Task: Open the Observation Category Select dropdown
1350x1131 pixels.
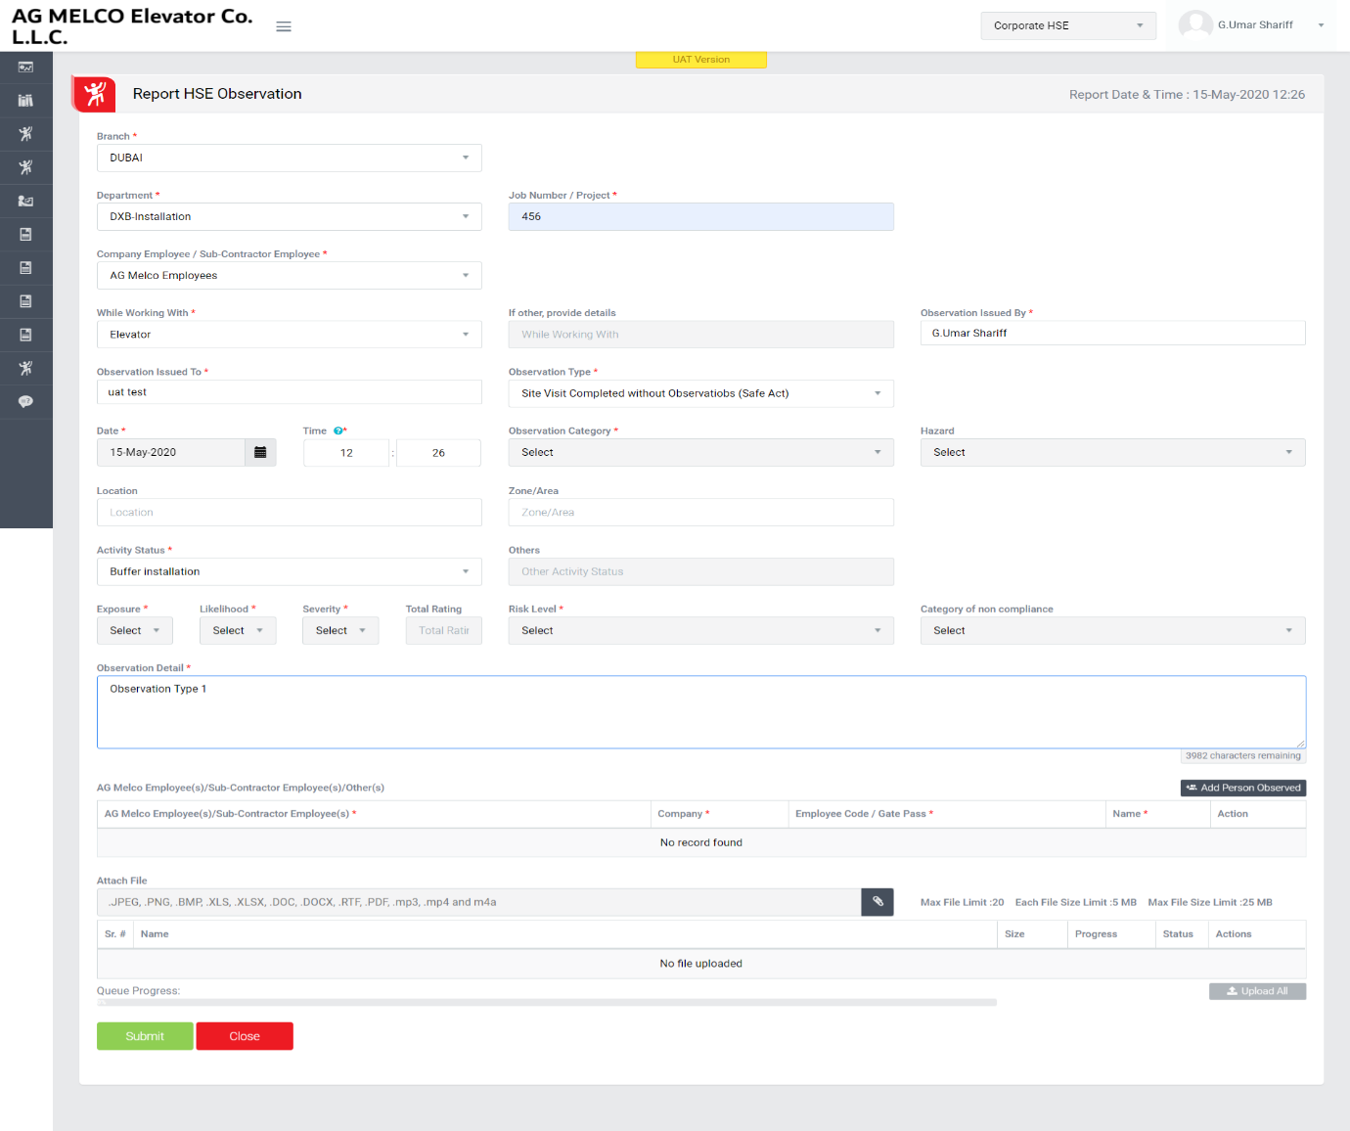Action: (701, 452)
